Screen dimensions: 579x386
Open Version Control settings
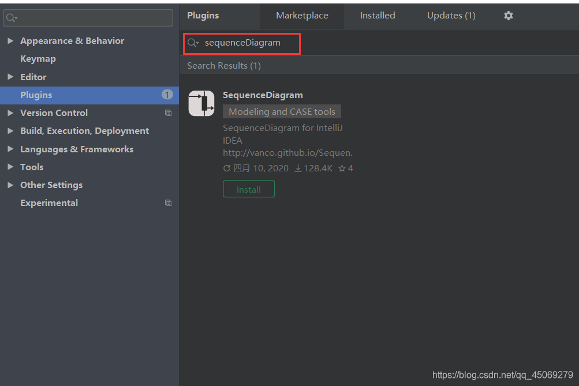point(54,113)
